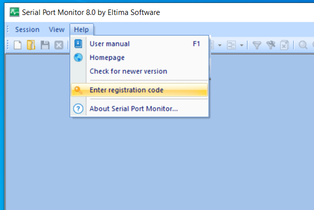Viewport: 314px width, 210px height.
Task: Click the blank page New session icon
Action: pos(17,45)
